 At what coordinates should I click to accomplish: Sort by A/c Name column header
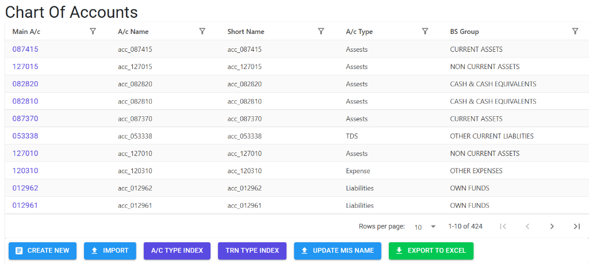[x=133, y=32]
